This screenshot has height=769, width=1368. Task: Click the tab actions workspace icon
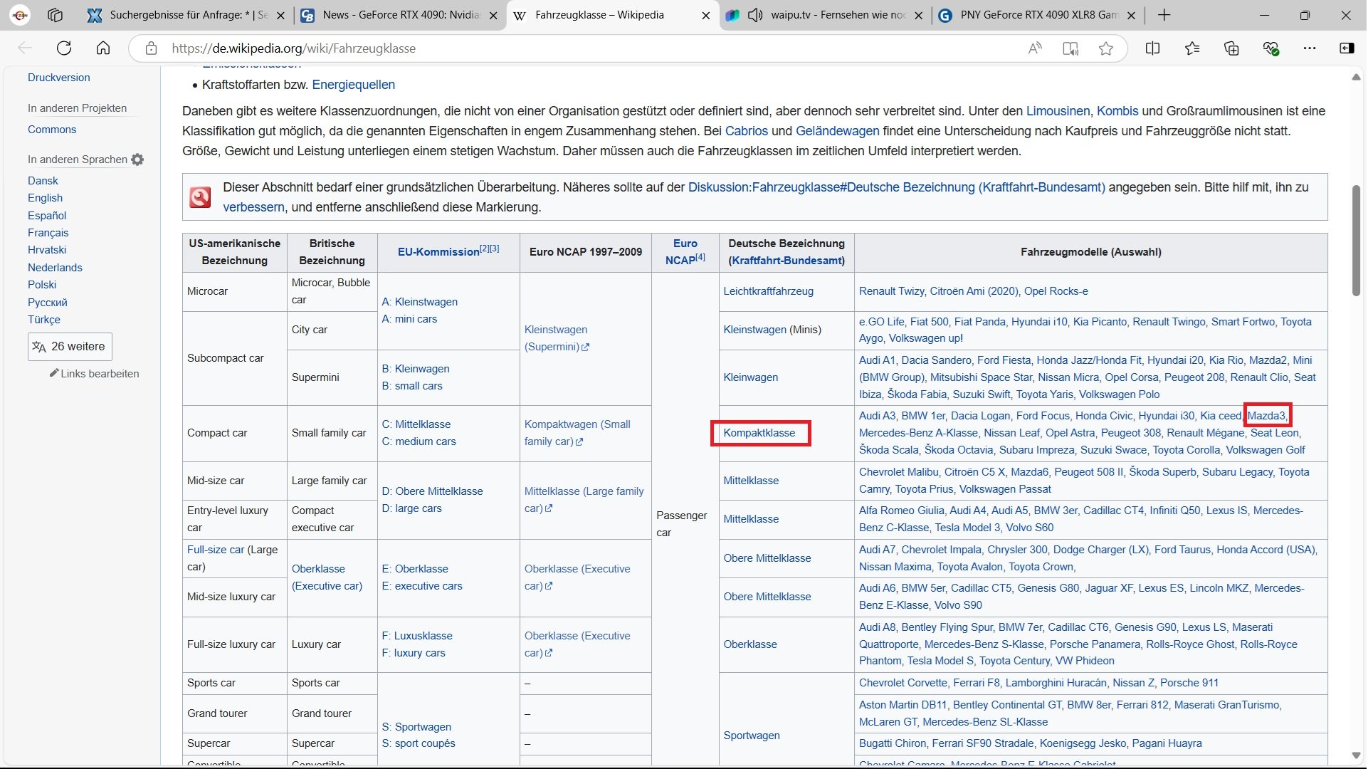55,15
